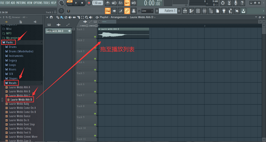Open the OPTIONS menu
This screenshot has width=266, height=142.
[38, 3]
